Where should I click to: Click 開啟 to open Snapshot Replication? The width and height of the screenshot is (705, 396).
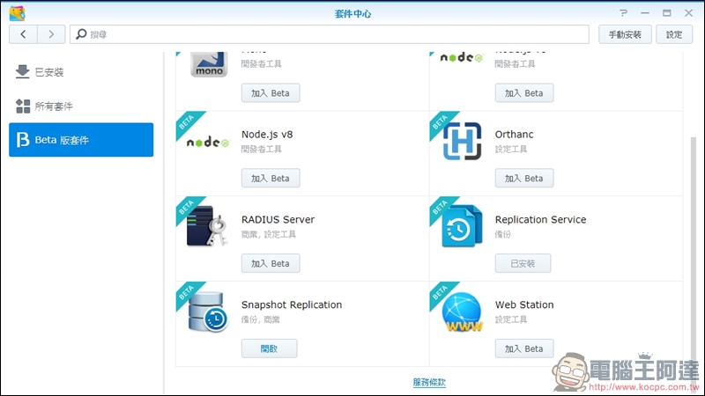point(270,348)
